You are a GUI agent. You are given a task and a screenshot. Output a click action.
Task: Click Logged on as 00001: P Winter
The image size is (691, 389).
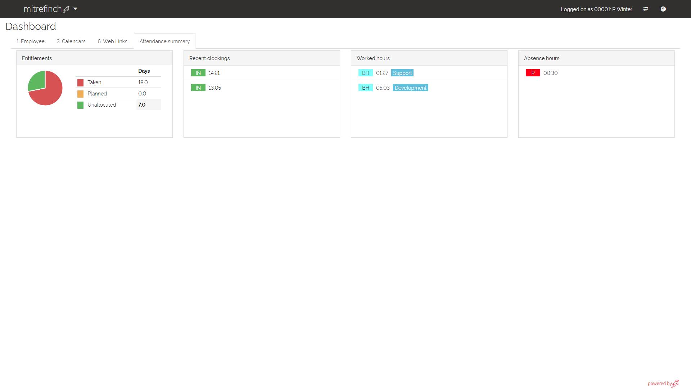596,9
